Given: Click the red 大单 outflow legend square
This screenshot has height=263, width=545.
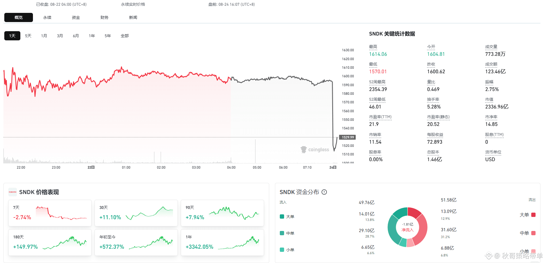Looking at the screenshot, I should click(x=533, y=215).
